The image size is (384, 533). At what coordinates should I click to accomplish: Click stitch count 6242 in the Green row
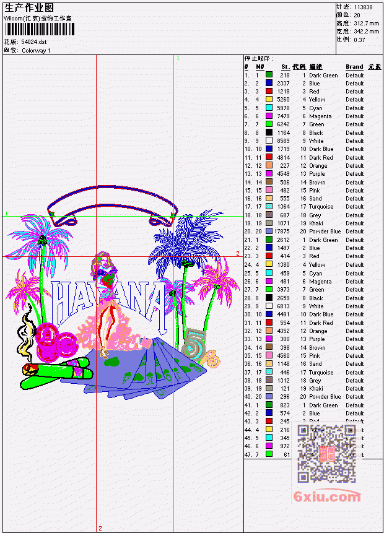point(283,124)
